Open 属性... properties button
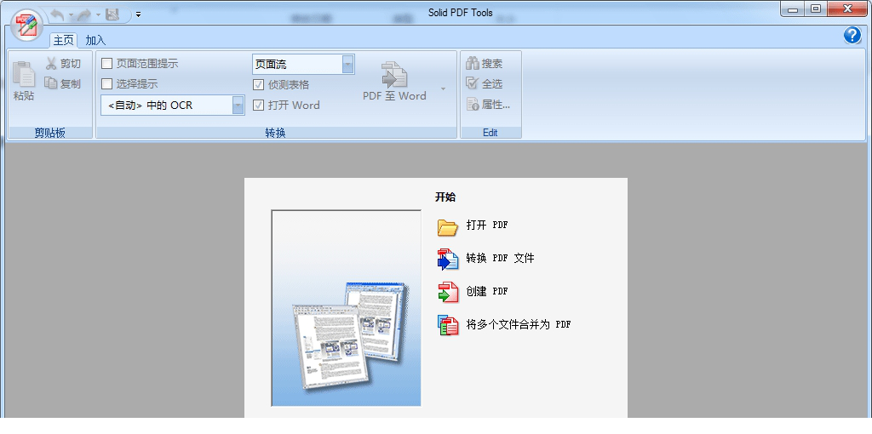 pyautogui.click(x=488, y=104)
